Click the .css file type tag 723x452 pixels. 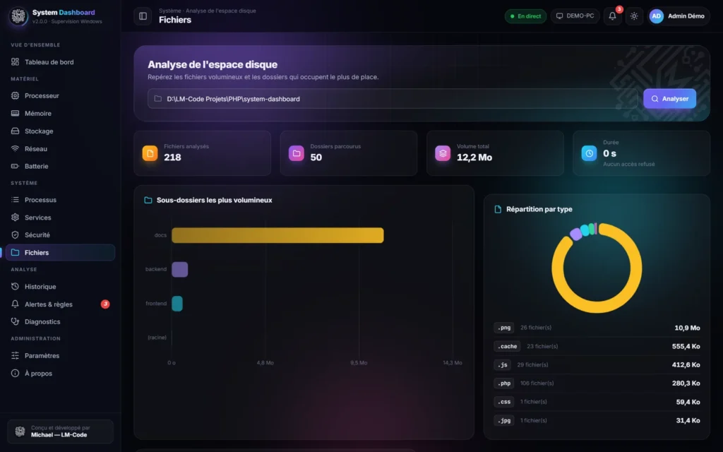[504, 402]
